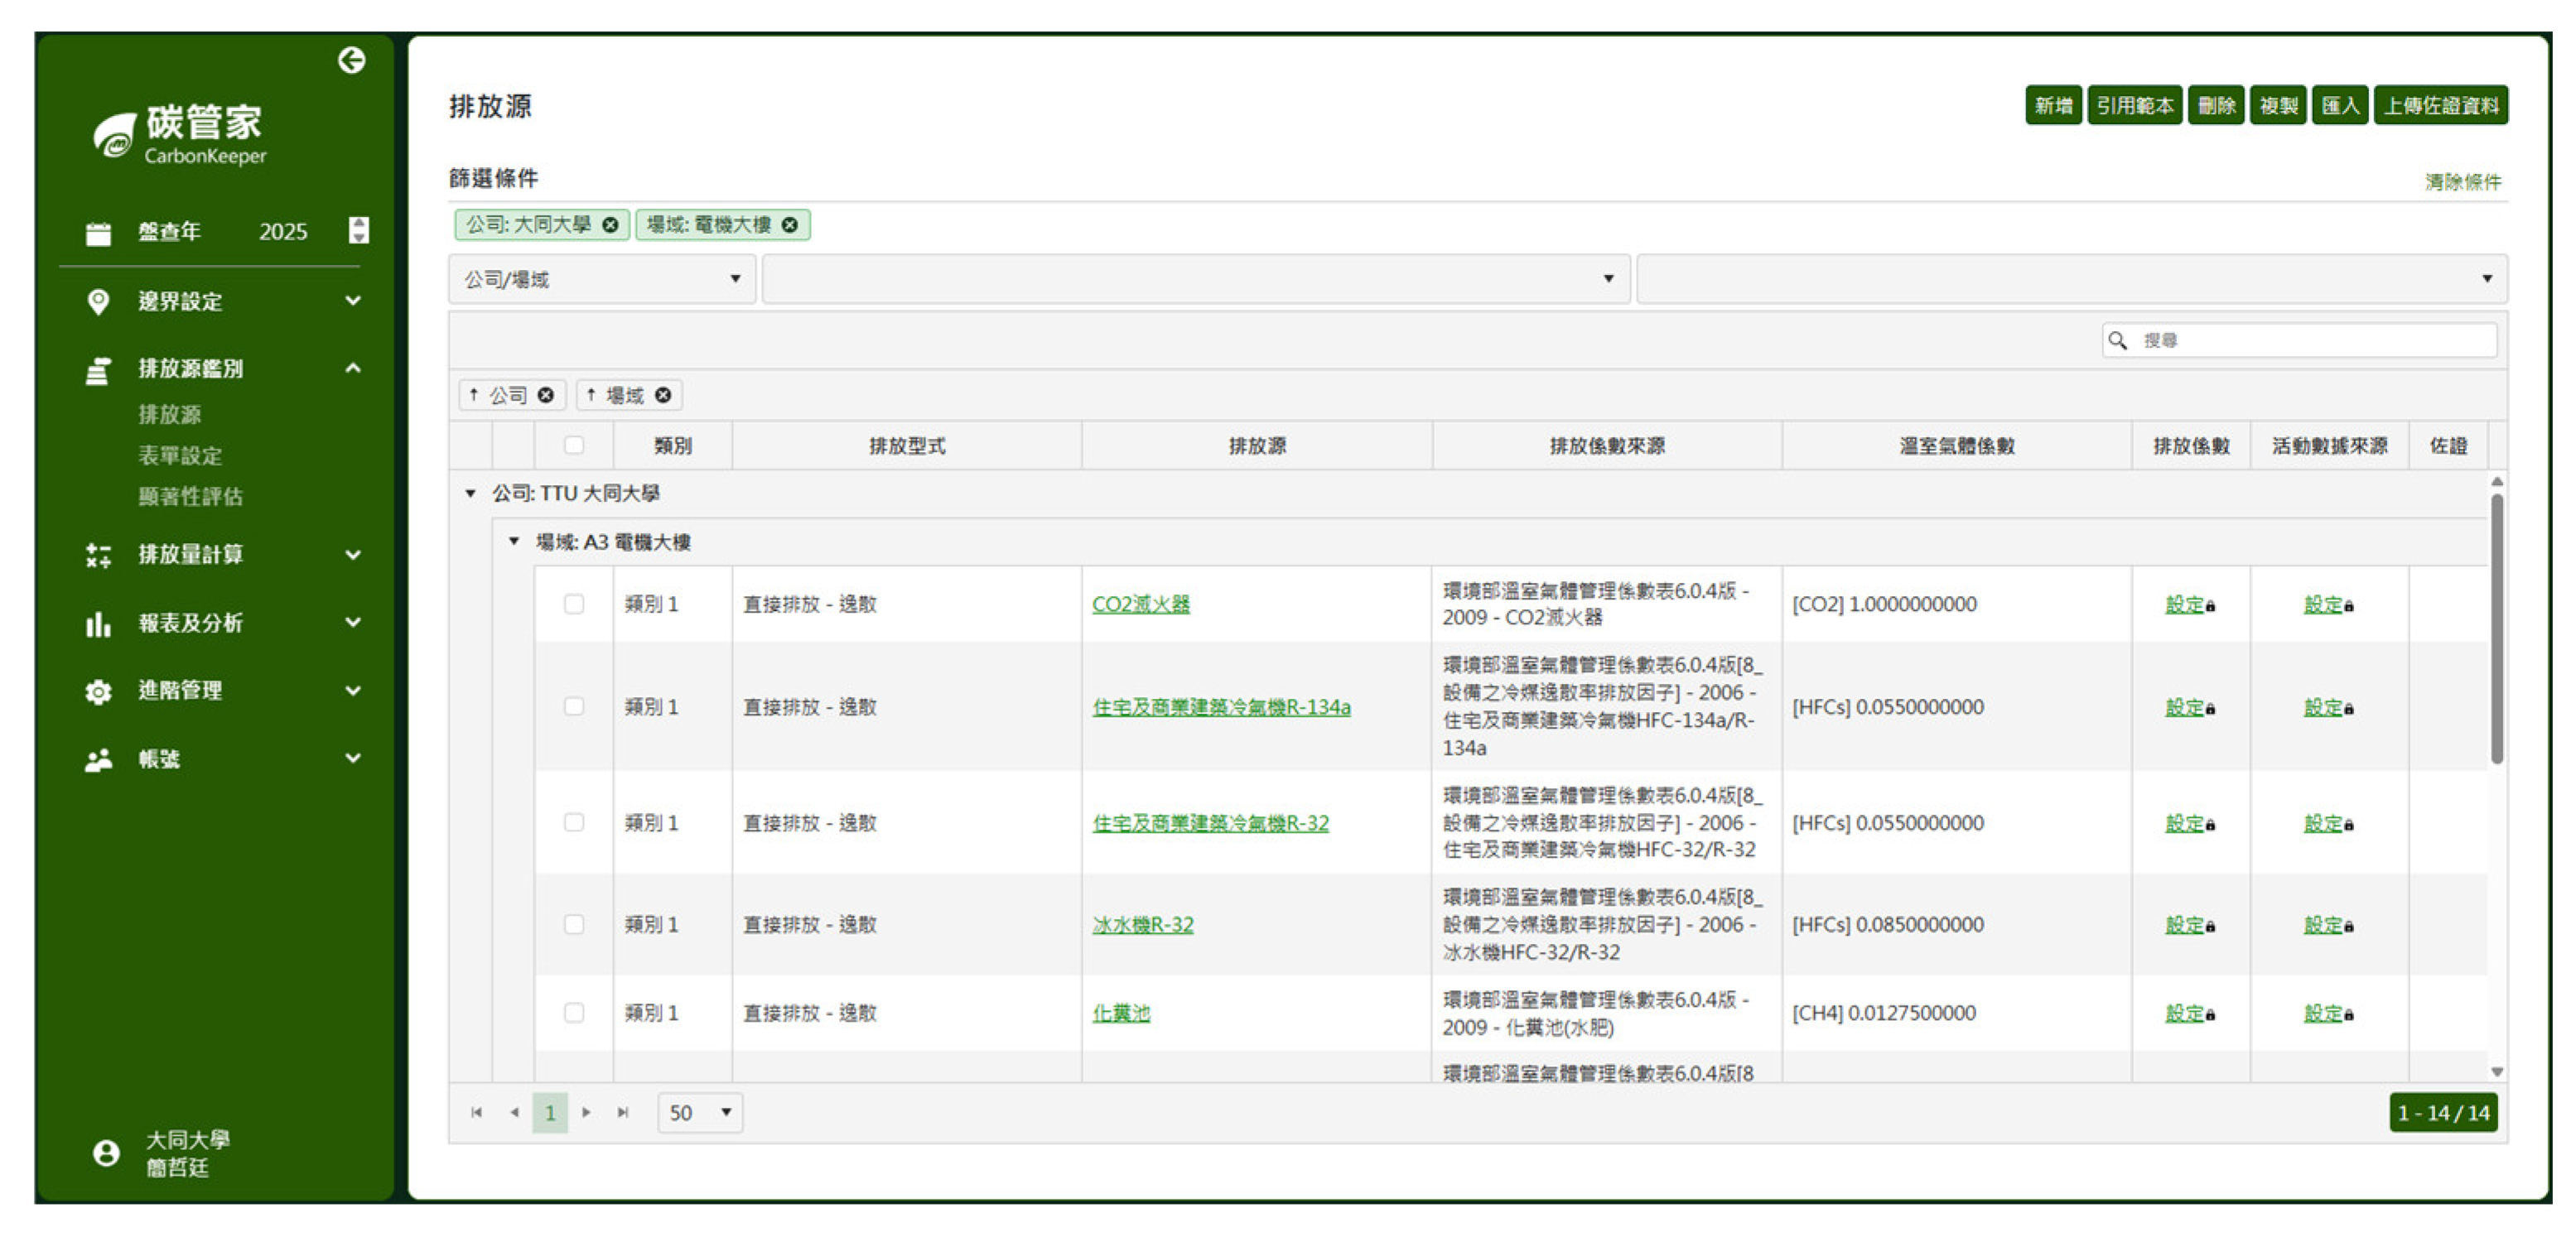
Task: Click the 上傳佐證資料 button
Action: [2440, 105]
